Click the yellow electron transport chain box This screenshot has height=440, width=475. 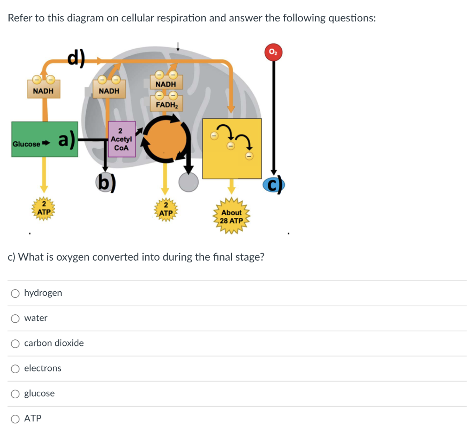231,147
